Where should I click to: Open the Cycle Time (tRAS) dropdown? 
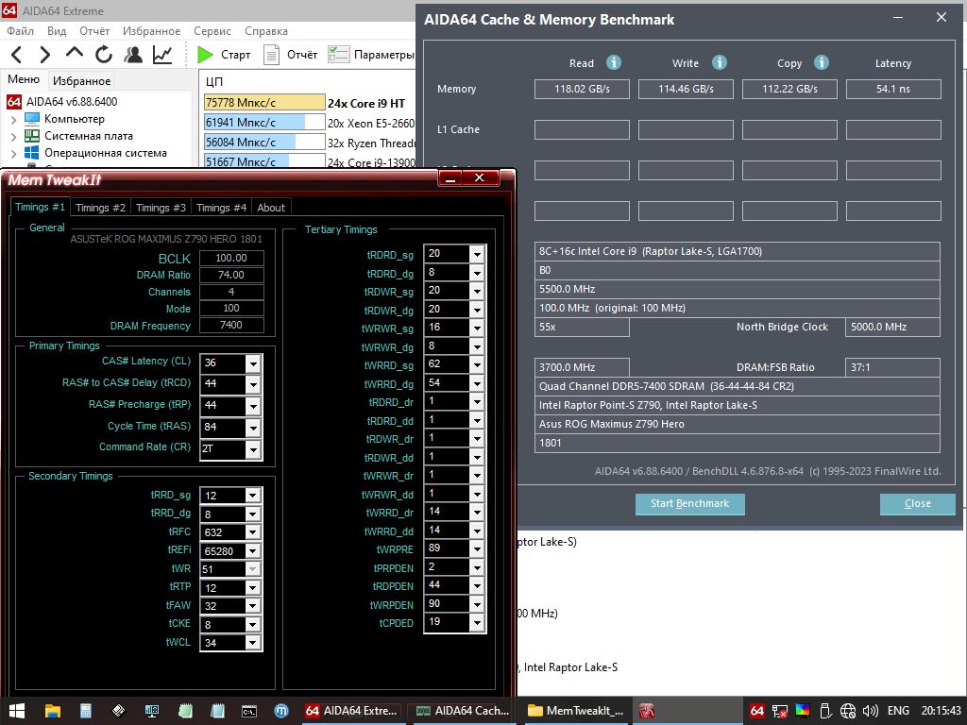point(253,428)
